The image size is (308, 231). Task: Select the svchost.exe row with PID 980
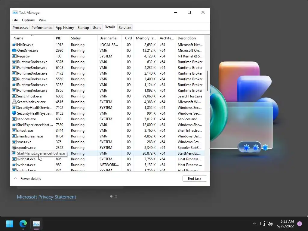108,165
